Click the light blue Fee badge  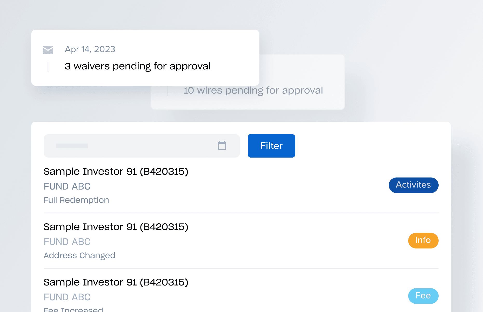pos(423,296)
